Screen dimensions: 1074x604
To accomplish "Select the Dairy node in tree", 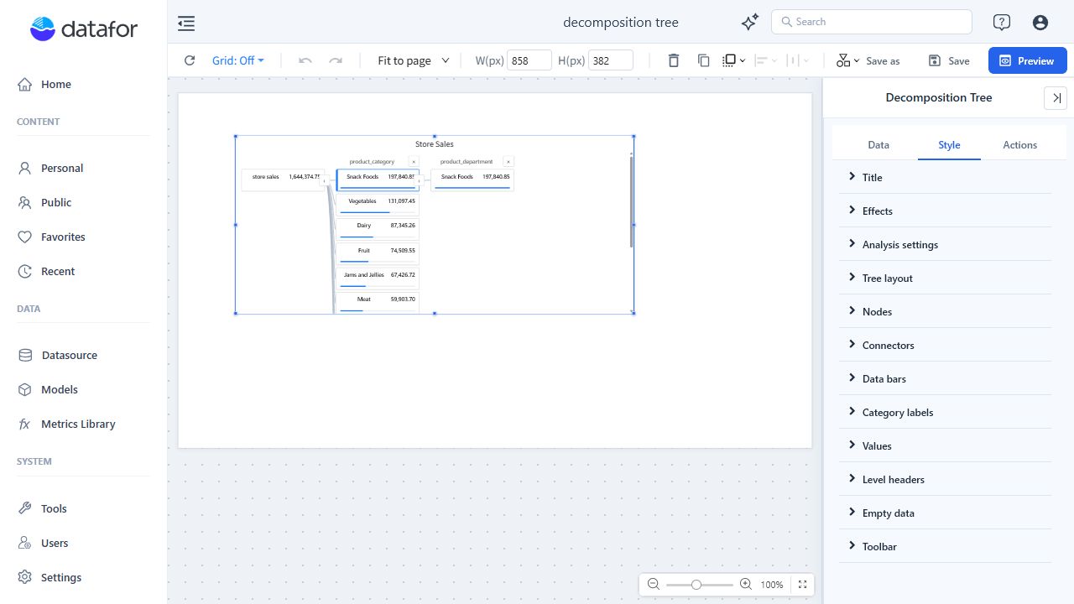I will click(378, 228).
